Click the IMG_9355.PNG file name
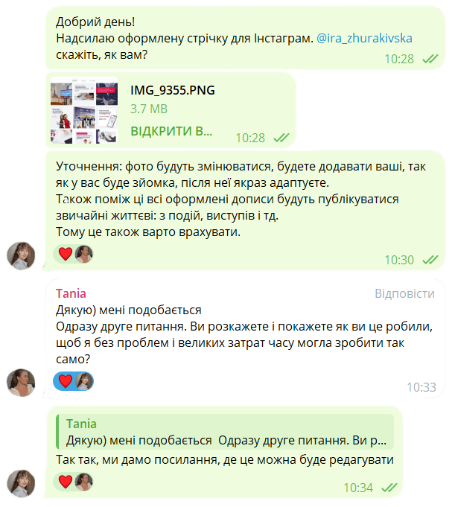The image size is (452, 507). pyautogui.click(x=173, y=90)
